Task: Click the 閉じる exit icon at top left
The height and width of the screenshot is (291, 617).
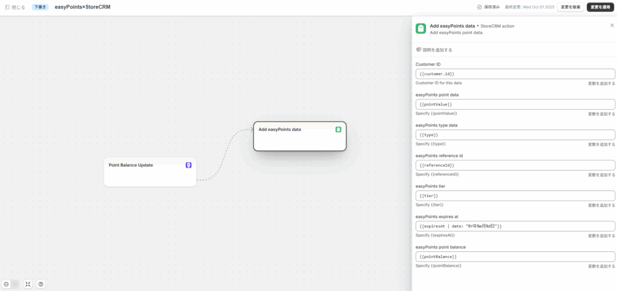Action: pos(7,7)
